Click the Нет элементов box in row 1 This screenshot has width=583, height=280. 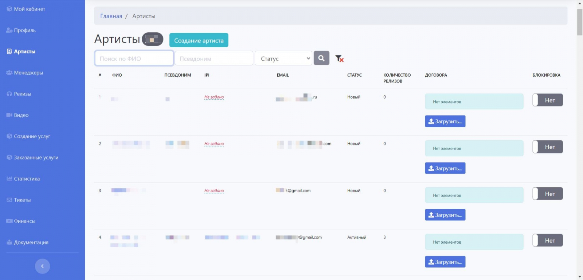[474, 101]
